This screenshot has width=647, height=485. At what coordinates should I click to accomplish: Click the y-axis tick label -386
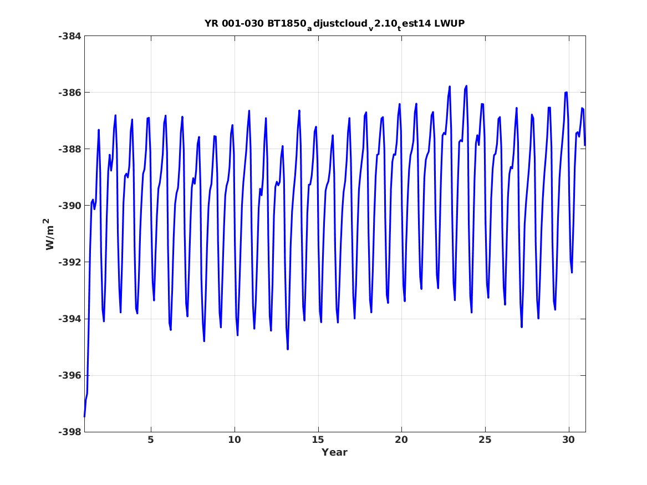tap(70, 93)
